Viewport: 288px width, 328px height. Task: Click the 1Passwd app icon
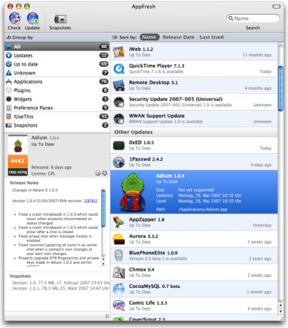(x=119, y=162)
